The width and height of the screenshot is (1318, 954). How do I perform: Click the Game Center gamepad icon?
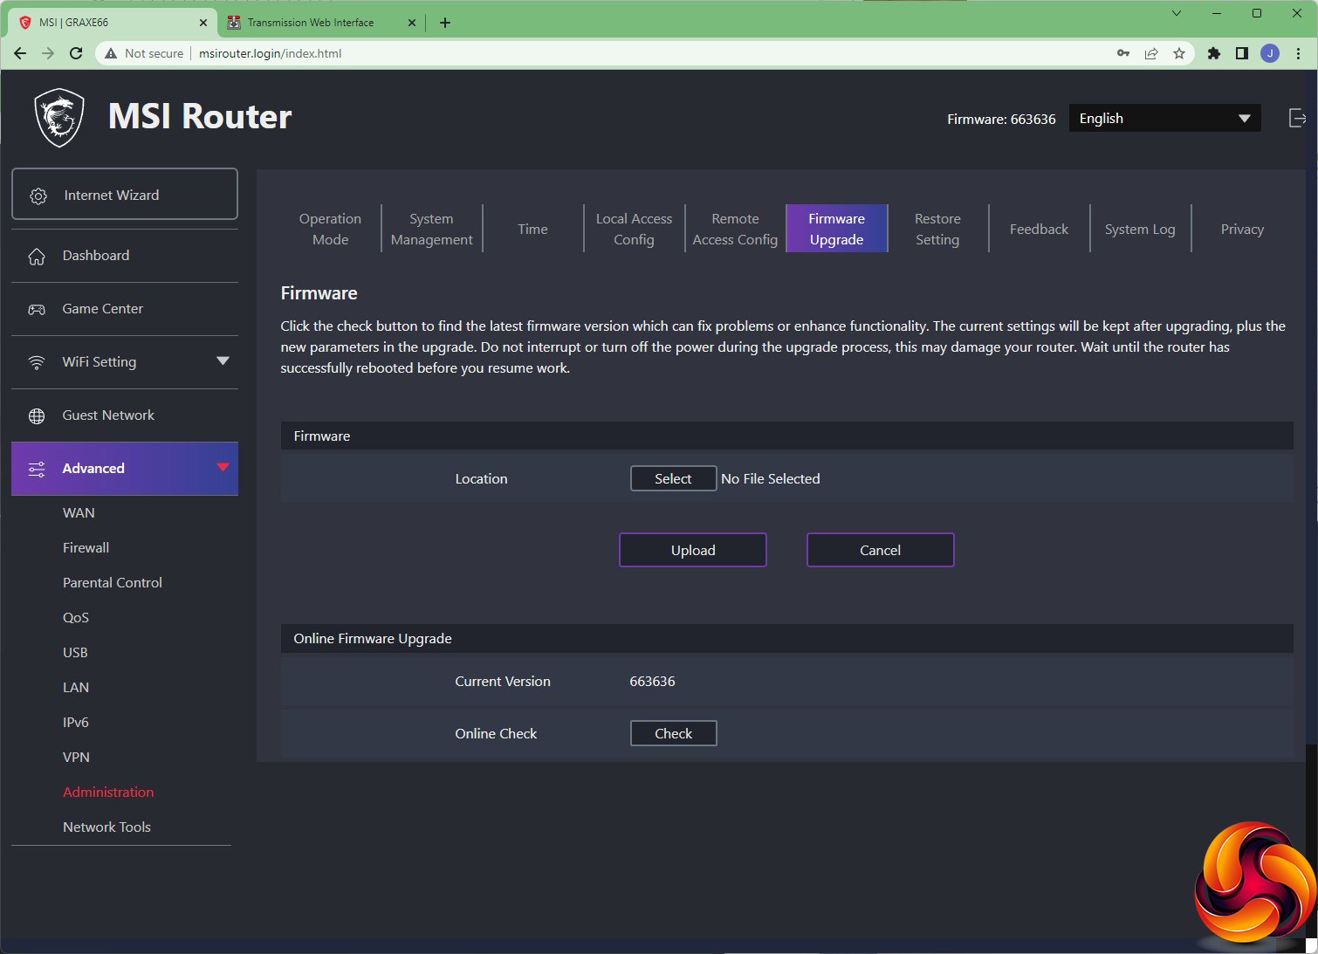coord(37,309)
